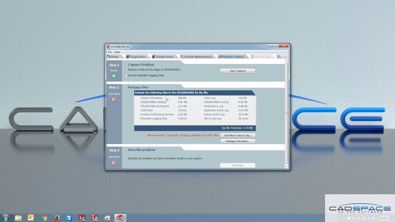Click the Crash Data entry

(x=146, y=110)
